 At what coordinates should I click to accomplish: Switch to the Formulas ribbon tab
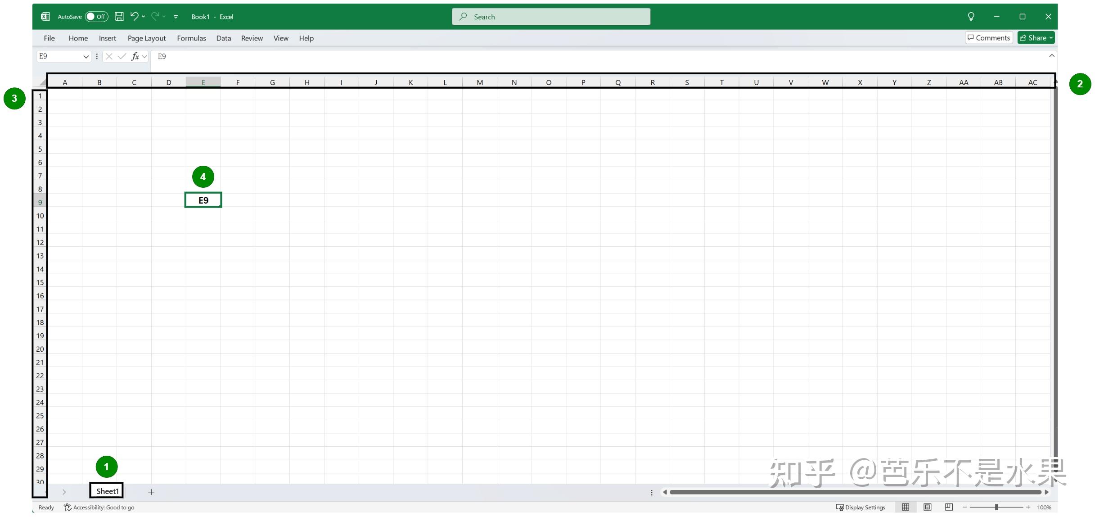[x=191, y=38]
